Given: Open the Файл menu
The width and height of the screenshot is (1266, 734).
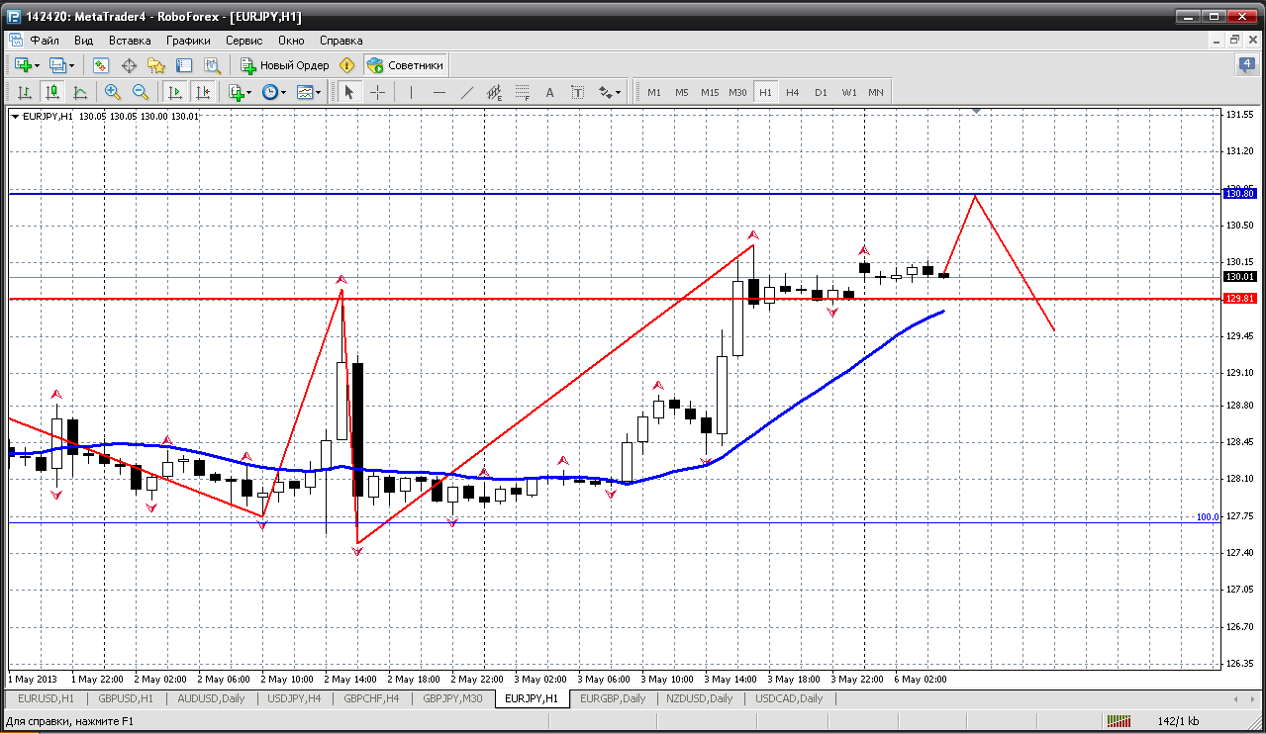Looking at the screenshot, I should [45, 41].
